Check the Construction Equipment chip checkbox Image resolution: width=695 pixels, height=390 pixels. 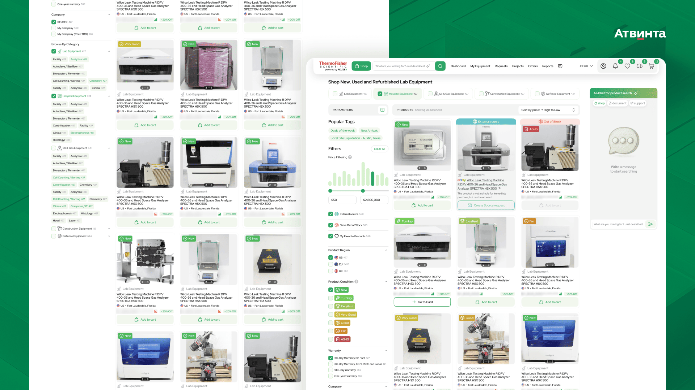coord(481,94)
